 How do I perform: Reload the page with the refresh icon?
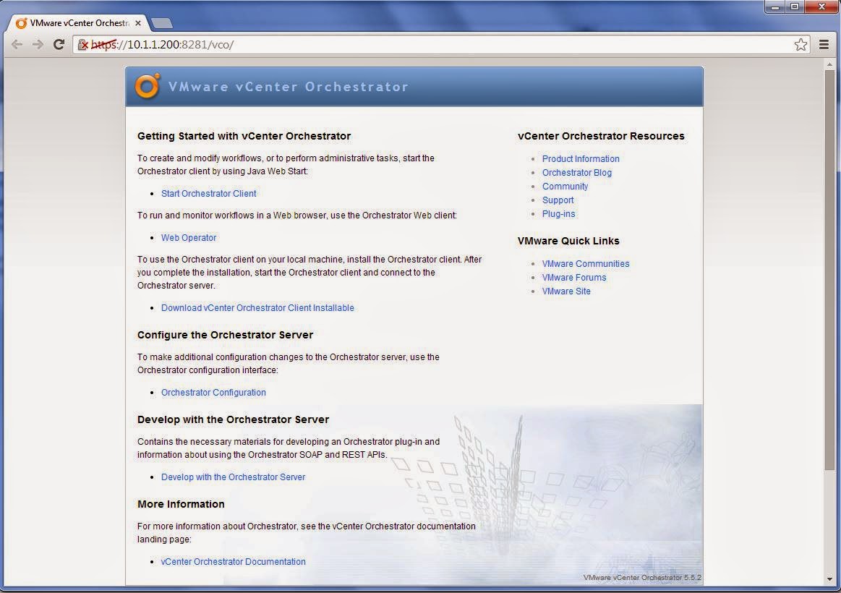coord(59,45)
